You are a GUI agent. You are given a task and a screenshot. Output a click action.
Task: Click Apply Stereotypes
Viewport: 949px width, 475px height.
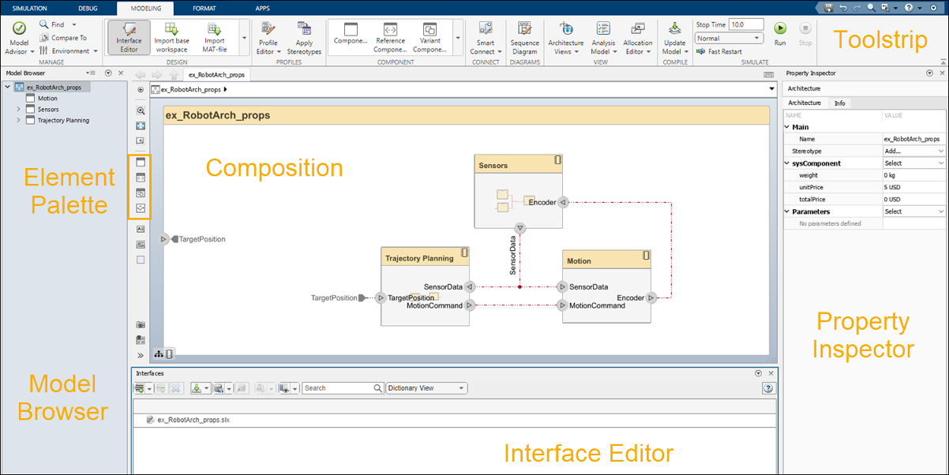point(304,38)
